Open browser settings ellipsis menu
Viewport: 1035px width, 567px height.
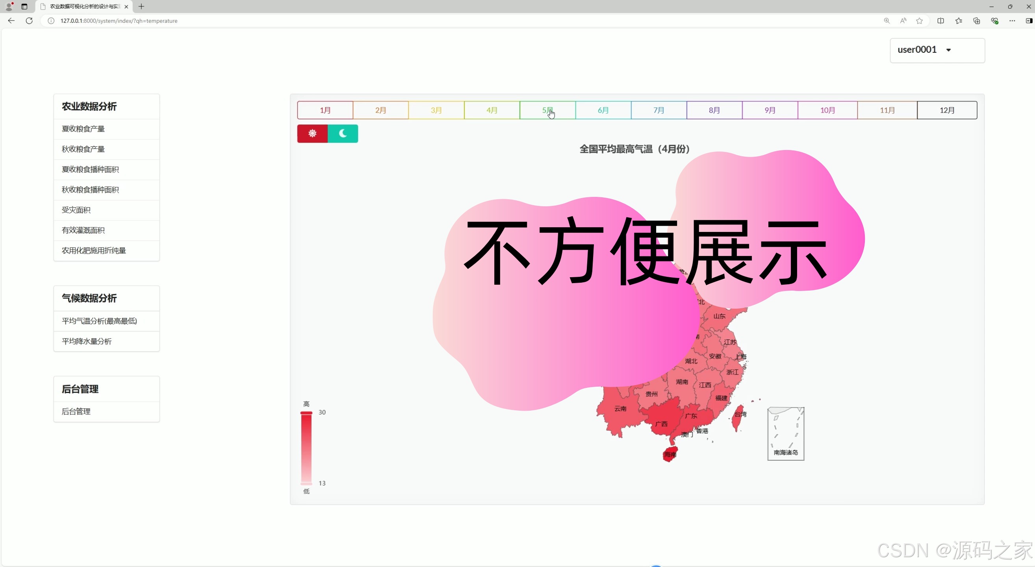click(x=1012, y=20)
